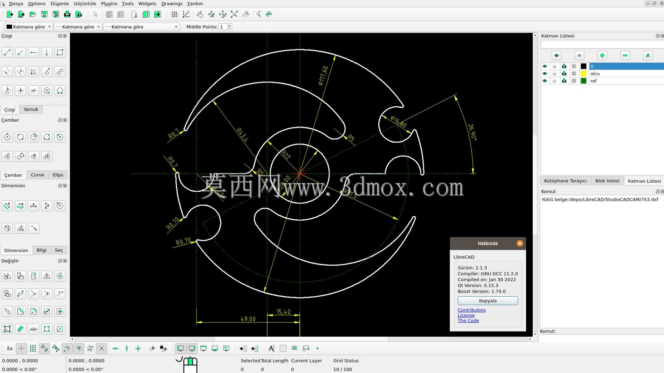
Task: Click black color swatch of layer 0
Action: point(584,66)
